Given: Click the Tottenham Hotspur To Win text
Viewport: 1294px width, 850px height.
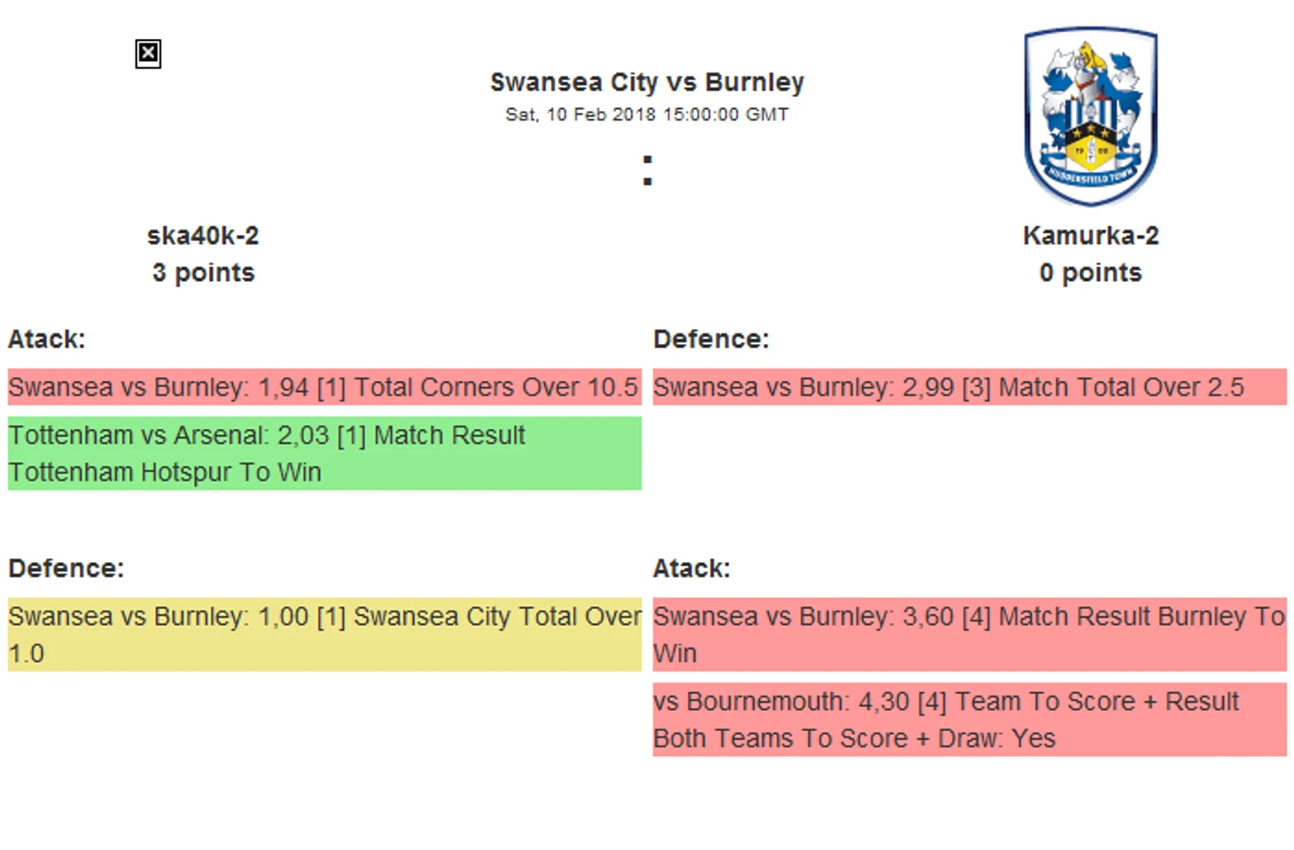Looking at the screenshot, I should click(x=166, y=472).
